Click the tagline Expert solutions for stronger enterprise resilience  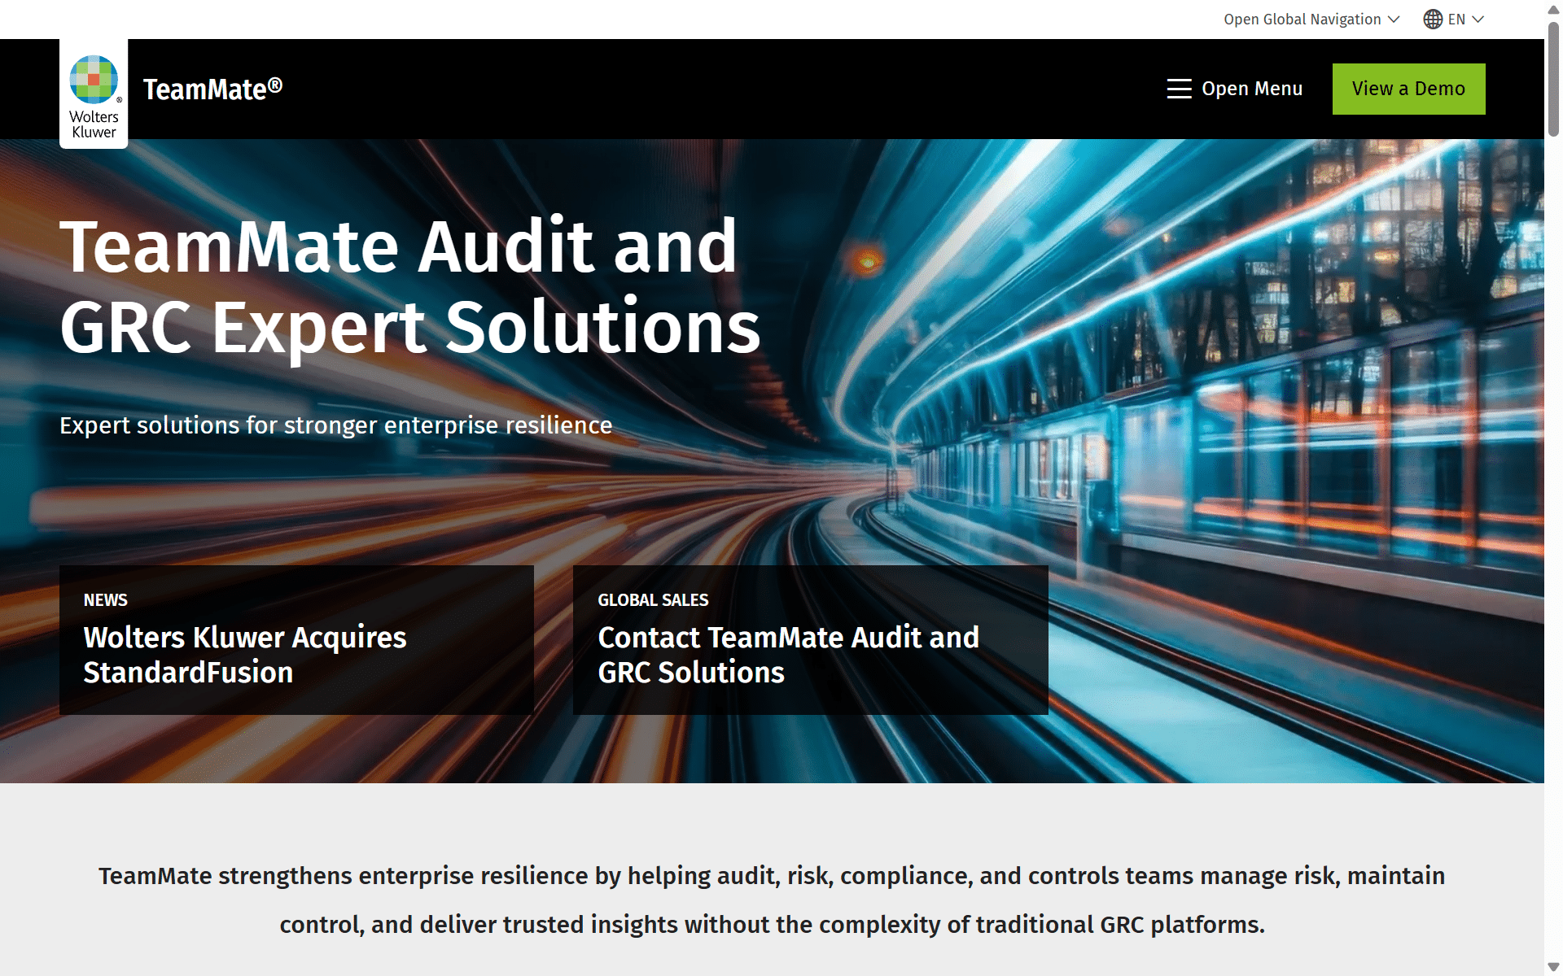pos(335,425)
